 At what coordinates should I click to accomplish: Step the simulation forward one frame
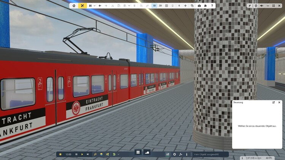[x=88, y=154]
